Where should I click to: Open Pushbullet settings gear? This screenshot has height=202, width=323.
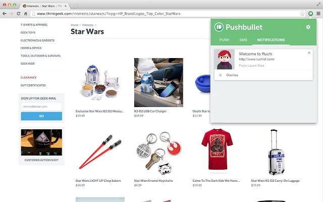click(x=308, y=27)
